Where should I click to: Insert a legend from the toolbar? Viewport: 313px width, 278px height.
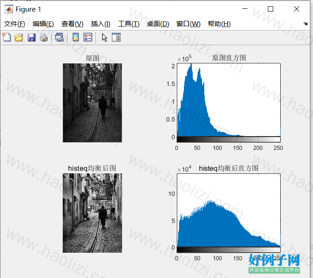pos(88,37)
